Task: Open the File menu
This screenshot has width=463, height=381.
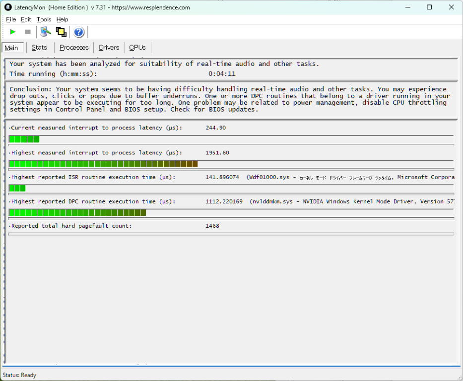Action: click(x=11, y=19)
